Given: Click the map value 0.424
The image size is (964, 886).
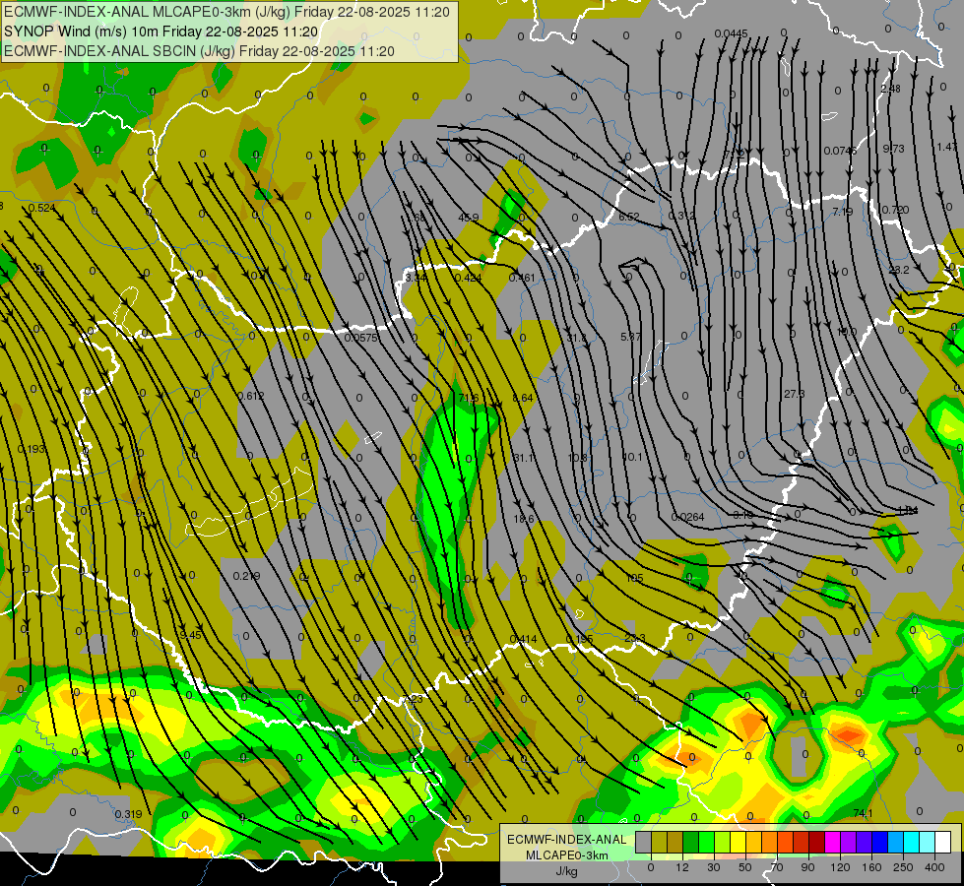Looking at the screenshot, I should (468, 278).
